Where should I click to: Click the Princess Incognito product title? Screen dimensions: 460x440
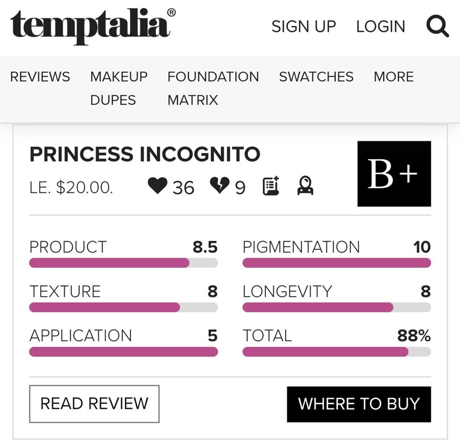(x=145, y=154)
